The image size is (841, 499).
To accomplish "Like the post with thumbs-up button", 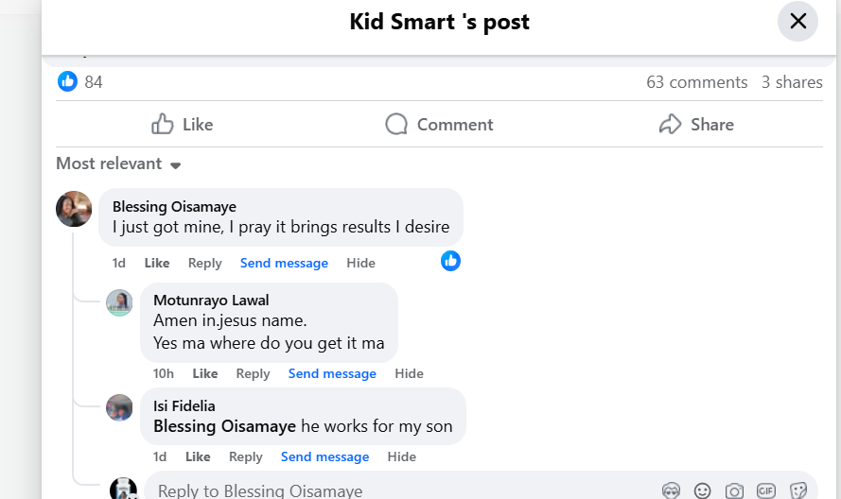I will point(183,124).
